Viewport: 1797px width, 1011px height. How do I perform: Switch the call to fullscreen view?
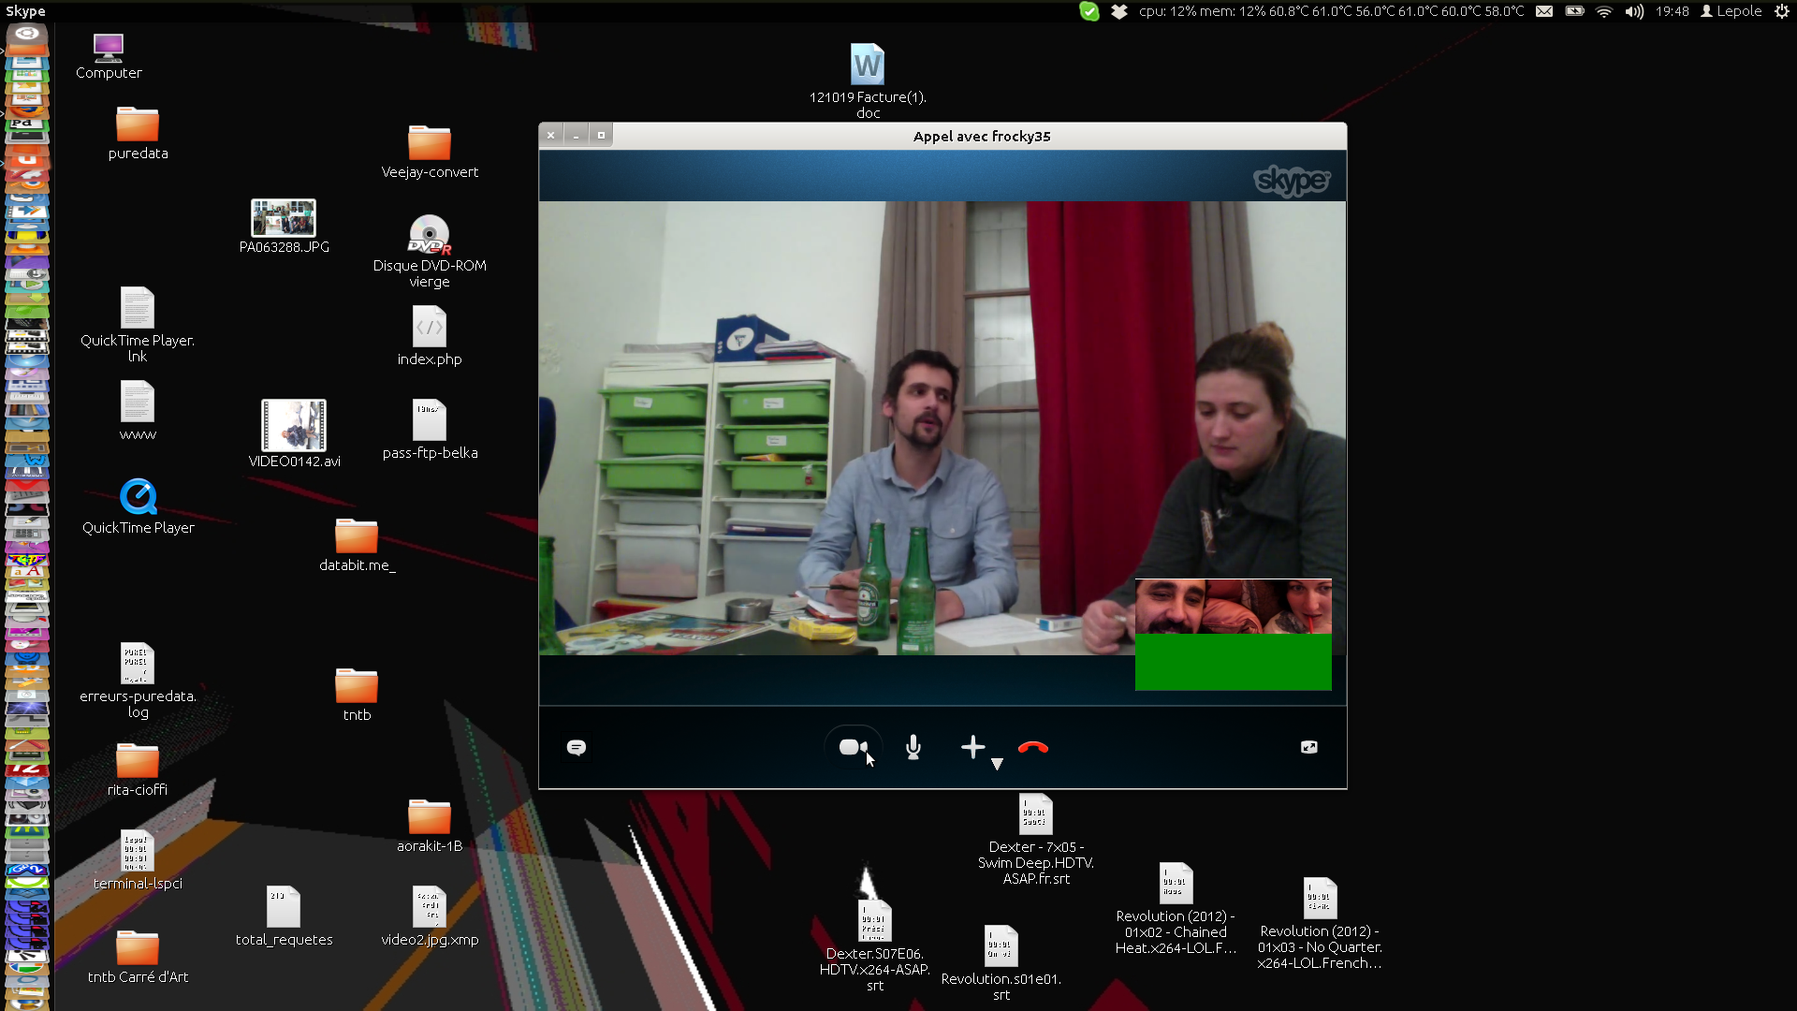tap(1308, 747)
